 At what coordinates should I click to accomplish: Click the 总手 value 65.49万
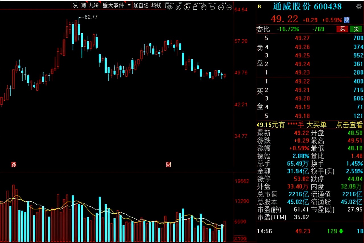298,164
